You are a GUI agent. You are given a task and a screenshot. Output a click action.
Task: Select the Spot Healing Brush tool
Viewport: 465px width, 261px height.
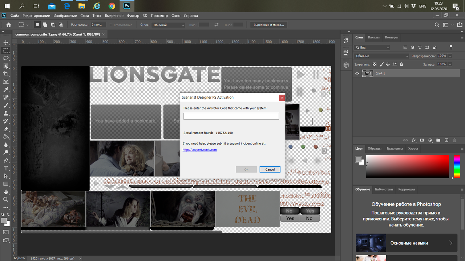click(6, 98)
